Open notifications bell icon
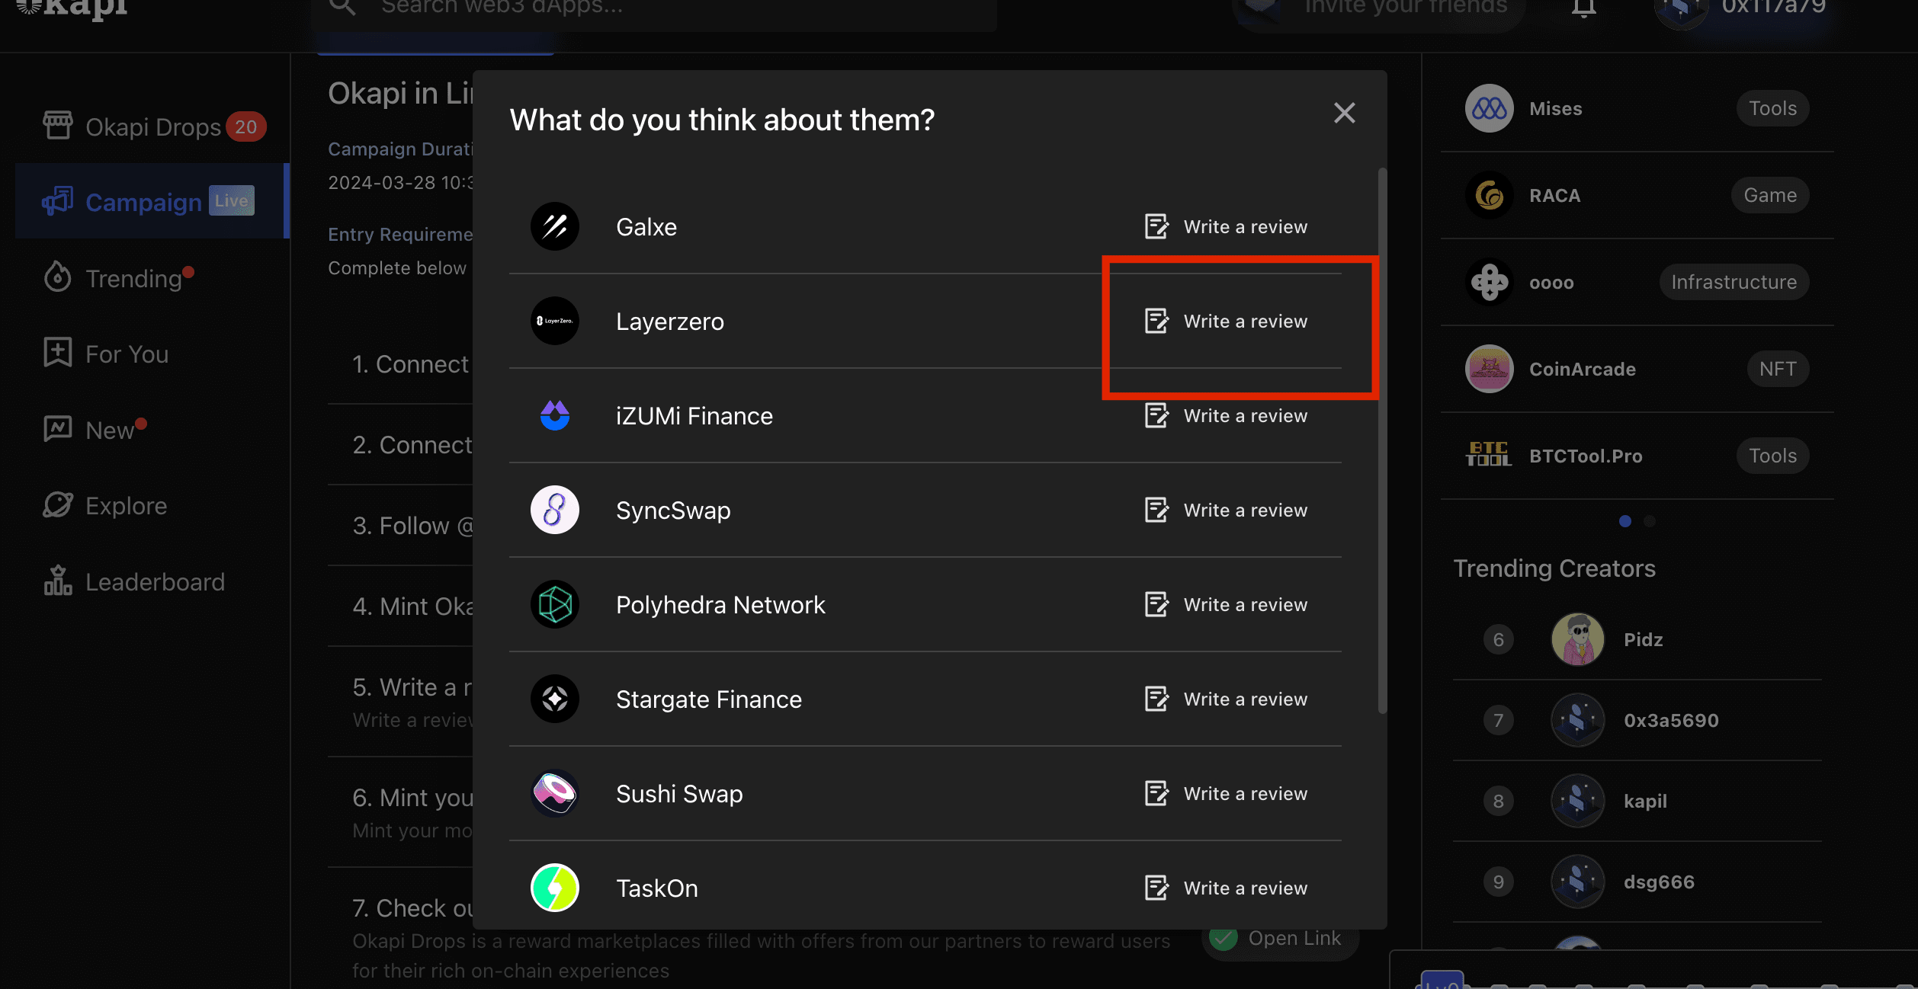 [1583, 8]
